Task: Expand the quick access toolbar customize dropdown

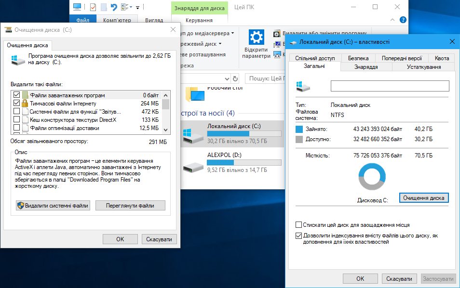Action: 137,8
